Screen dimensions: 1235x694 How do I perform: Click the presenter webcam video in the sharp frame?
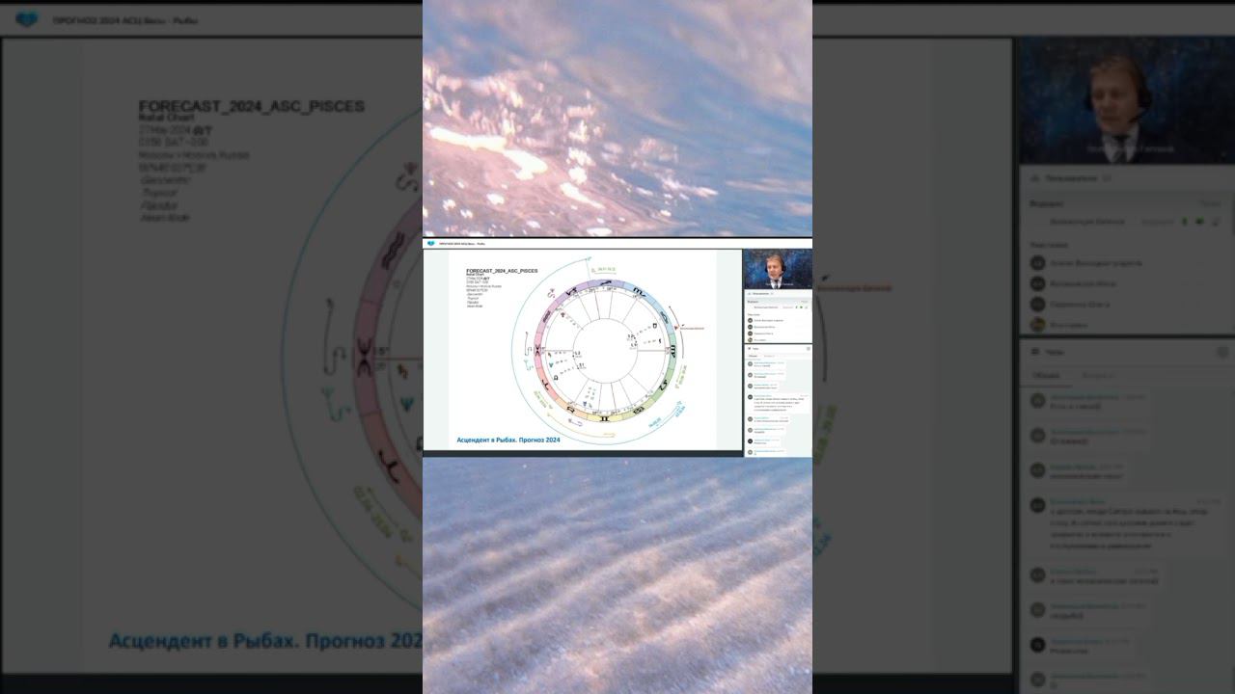click(x=778, y=269)
